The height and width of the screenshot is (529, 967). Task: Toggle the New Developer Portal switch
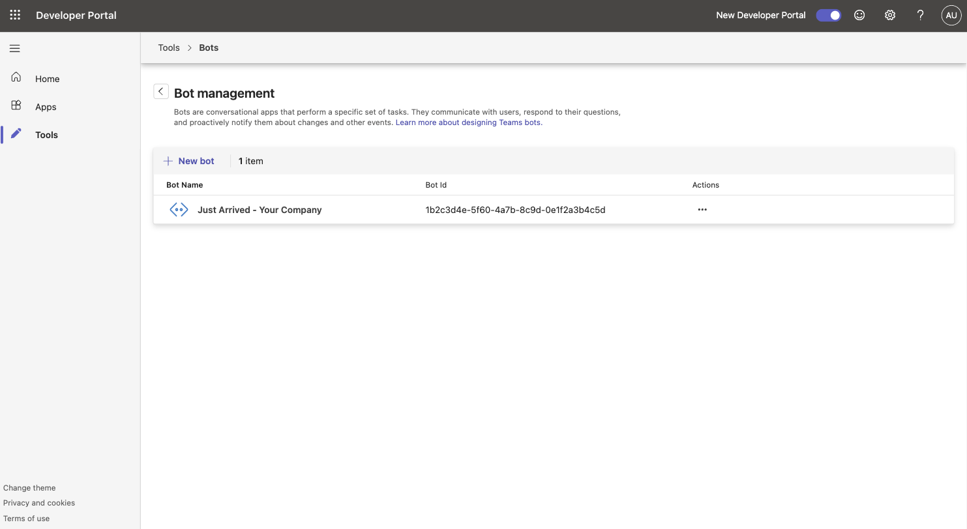click(x=829, y=15)
